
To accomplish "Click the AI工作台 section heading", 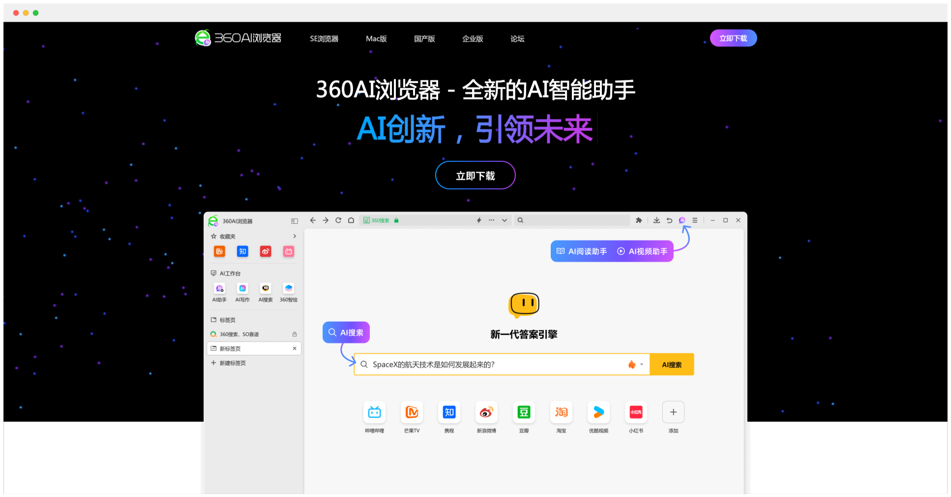I will pos(226,273).
